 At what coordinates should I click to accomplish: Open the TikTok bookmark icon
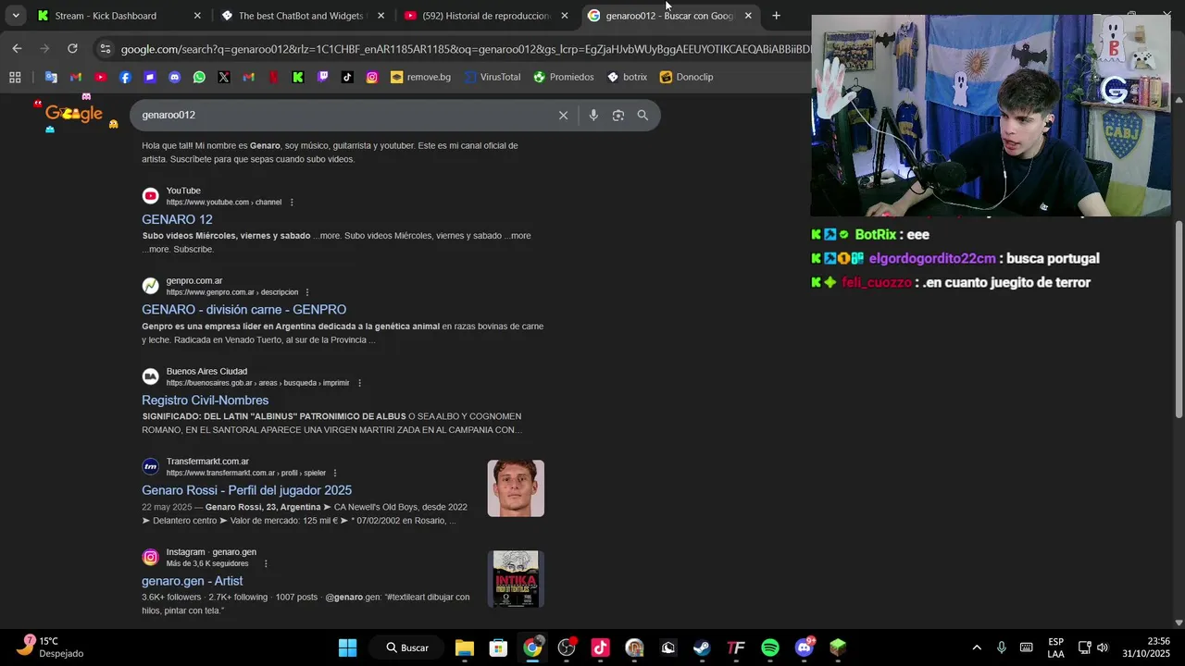coord(347,77)
